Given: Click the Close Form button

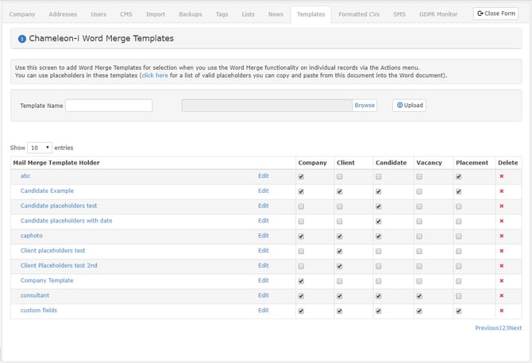Looking at the screenshot, I should point(495,14).
